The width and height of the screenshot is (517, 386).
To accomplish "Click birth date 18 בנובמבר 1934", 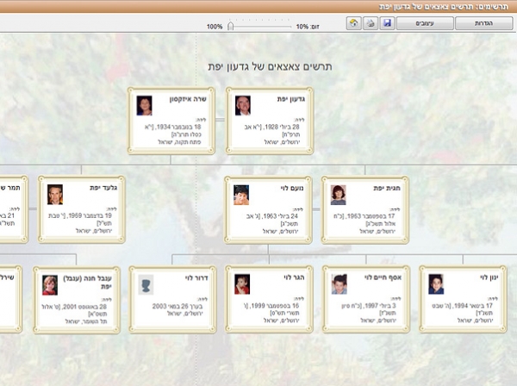I will click(x=178, y=127).
